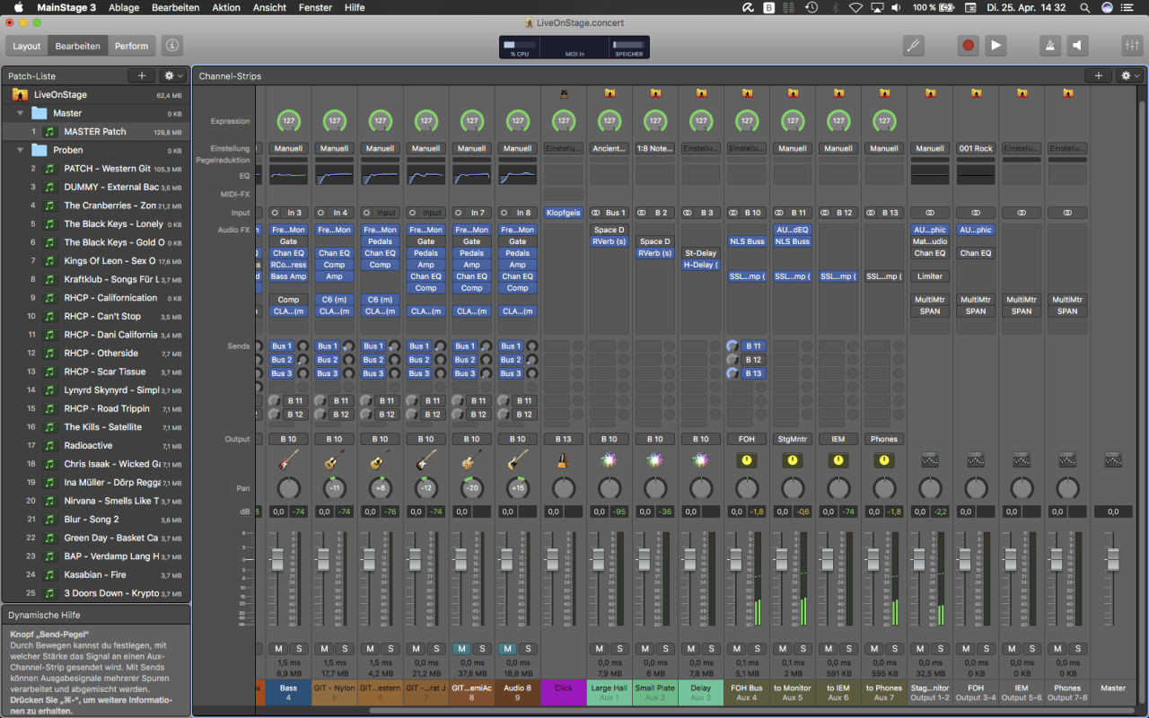Add a channel strip with plus button

pos(1098,76)
